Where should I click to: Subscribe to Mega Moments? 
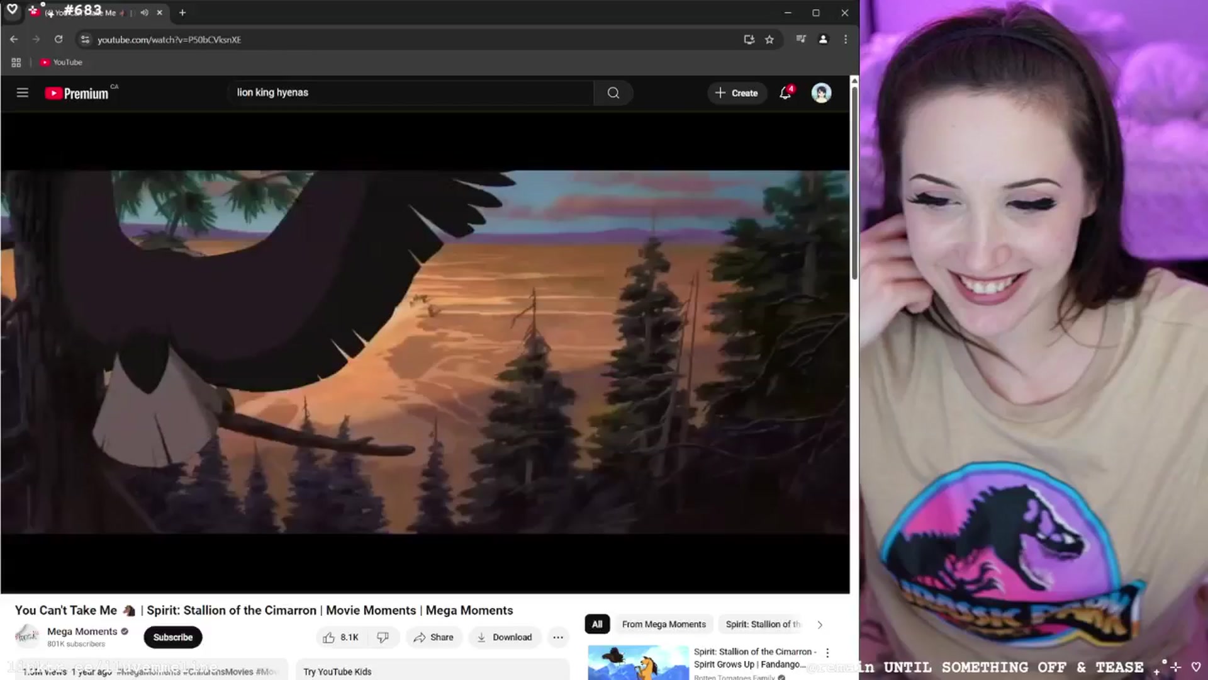173,637
